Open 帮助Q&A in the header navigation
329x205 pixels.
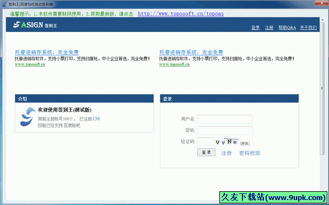(x=287, y=27)
